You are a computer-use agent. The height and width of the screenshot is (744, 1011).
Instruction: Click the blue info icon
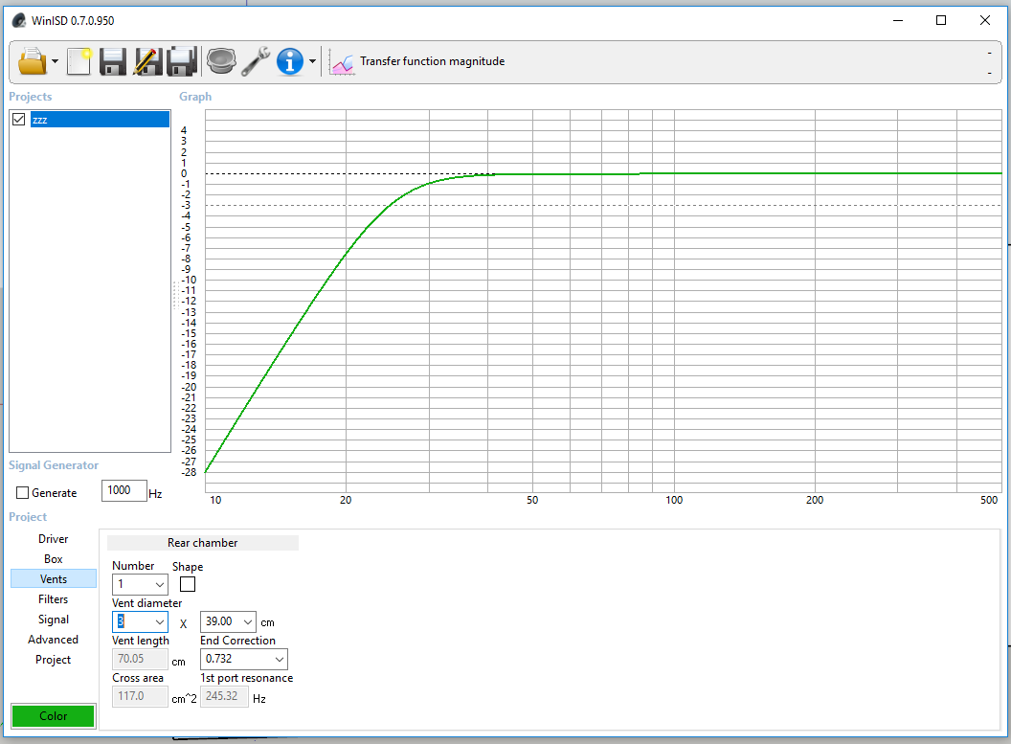tap(290, 62)
